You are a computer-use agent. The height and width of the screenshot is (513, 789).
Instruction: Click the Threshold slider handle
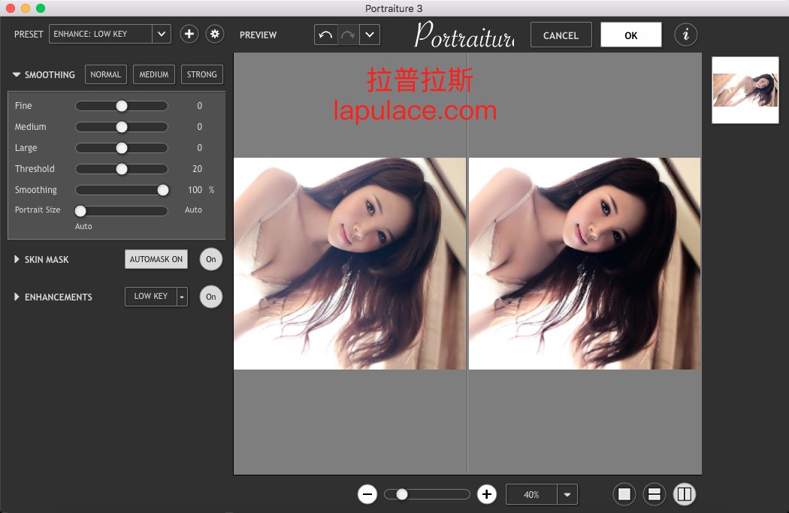pos(122,170)
